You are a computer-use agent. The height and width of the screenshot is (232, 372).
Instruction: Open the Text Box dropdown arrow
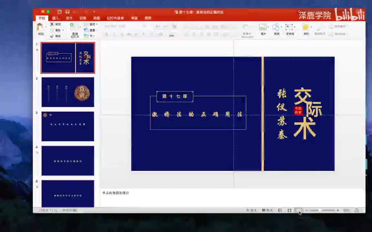click(x=294, y=27)
